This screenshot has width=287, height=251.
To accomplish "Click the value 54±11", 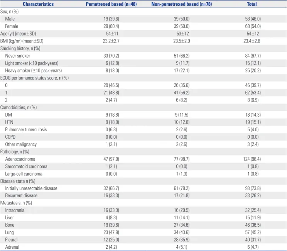I will 112,34.
